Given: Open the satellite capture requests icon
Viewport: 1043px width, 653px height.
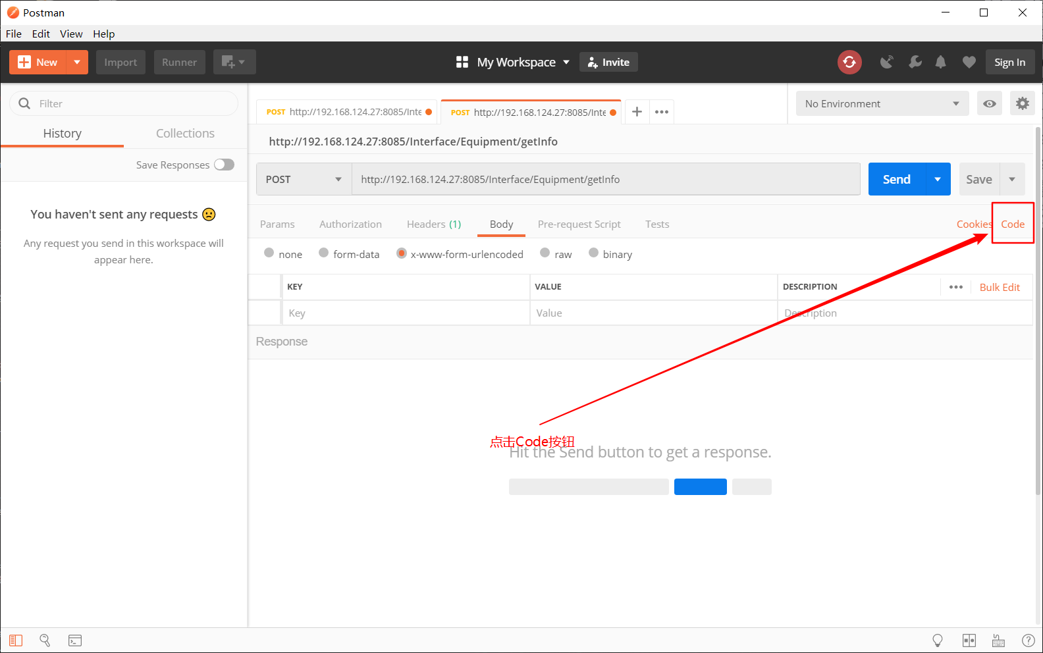Looking at the screenshot, I should pos(887,62).
